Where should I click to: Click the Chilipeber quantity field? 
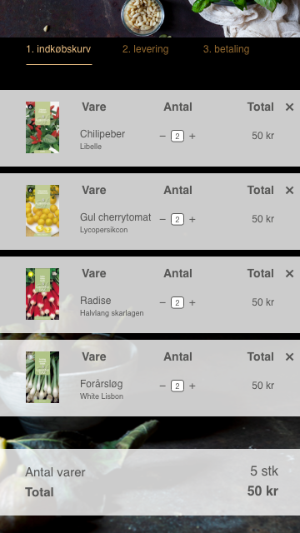click(177, 137)
